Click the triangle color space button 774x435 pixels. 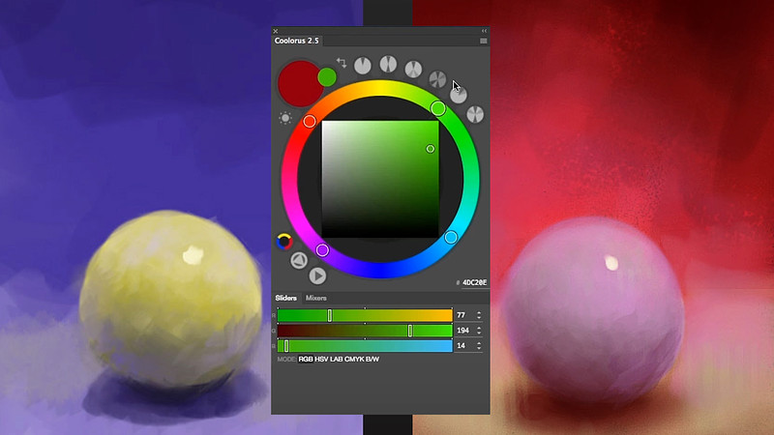pos(299,259)
